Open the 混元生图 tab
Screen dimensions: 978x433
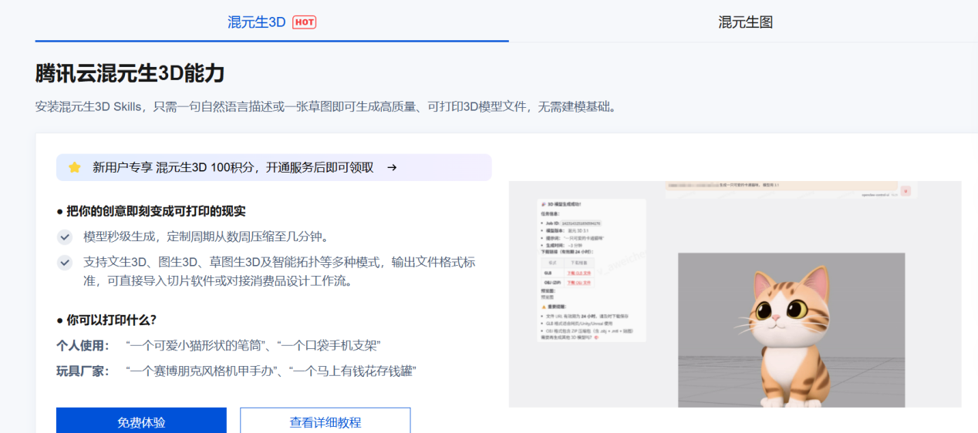[x=745, y=22]
